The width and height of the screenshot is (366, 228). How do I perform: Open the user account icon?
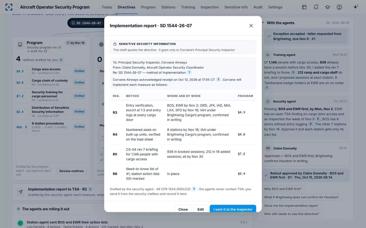[x=339, y=7]
